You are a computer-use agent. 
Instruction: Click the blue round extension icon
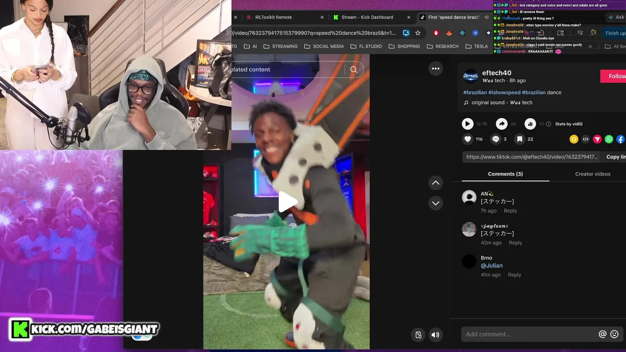(x=475, y=33)
